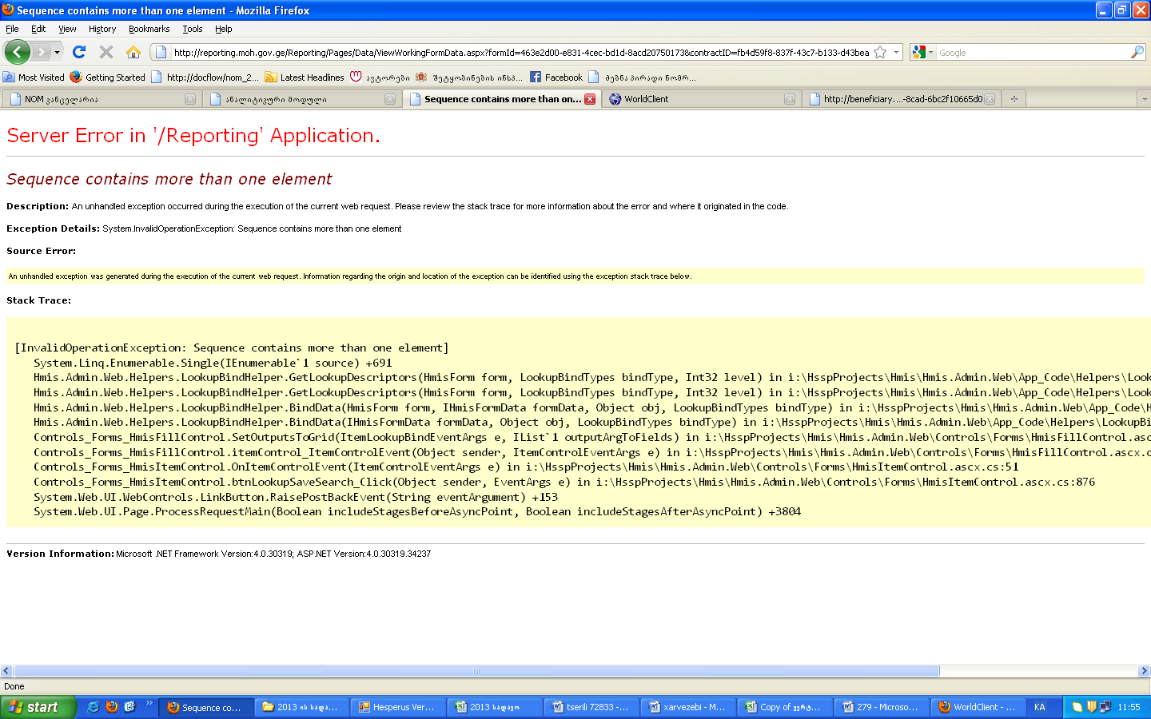Close the 'Sequence contains more than one' tab
This screenshot has height=719, width=1151.
590,99
